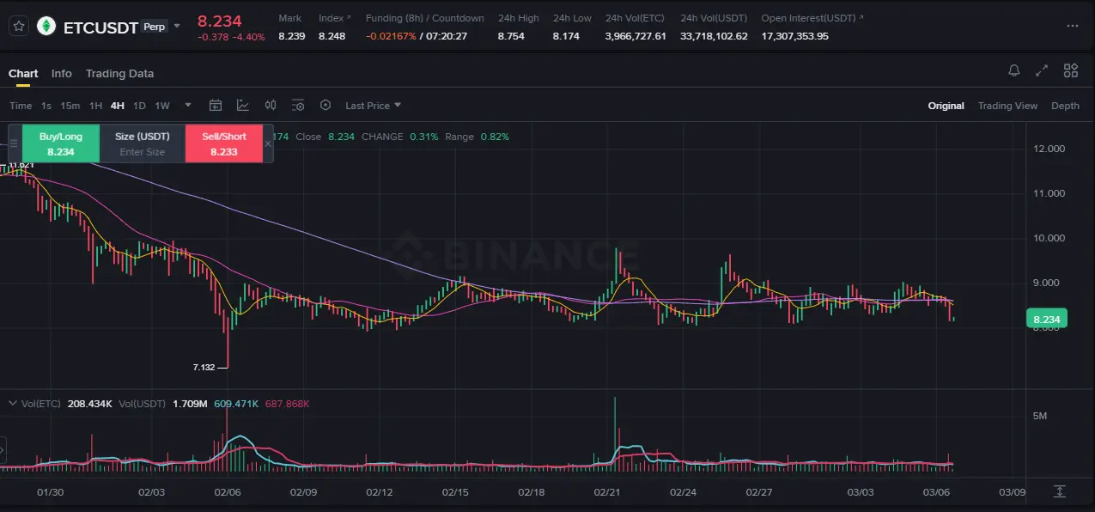Click the auto-scale icon beside the date axis
The width and height of the screenshot is (1095, 512).
1060,491
